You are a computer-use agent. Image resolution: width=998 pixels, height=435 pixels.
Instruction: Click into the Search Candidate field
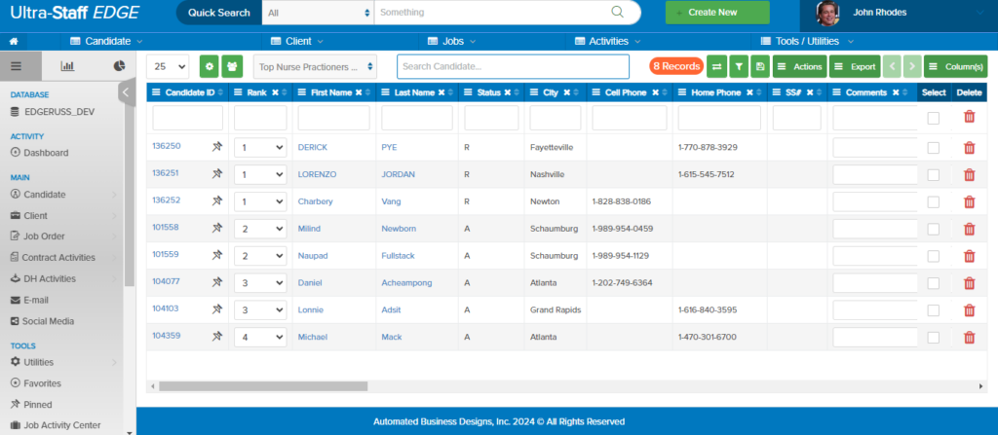click(513, 66)
